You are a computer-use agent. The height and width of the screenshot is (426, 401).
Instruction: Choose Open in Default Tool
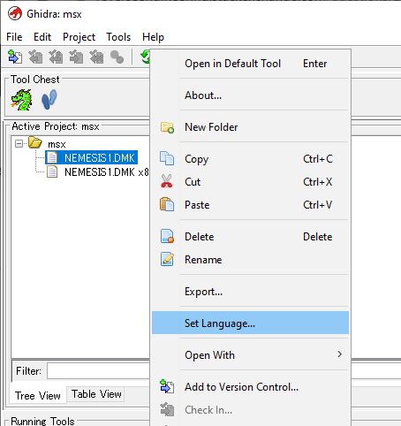[251, 64]
